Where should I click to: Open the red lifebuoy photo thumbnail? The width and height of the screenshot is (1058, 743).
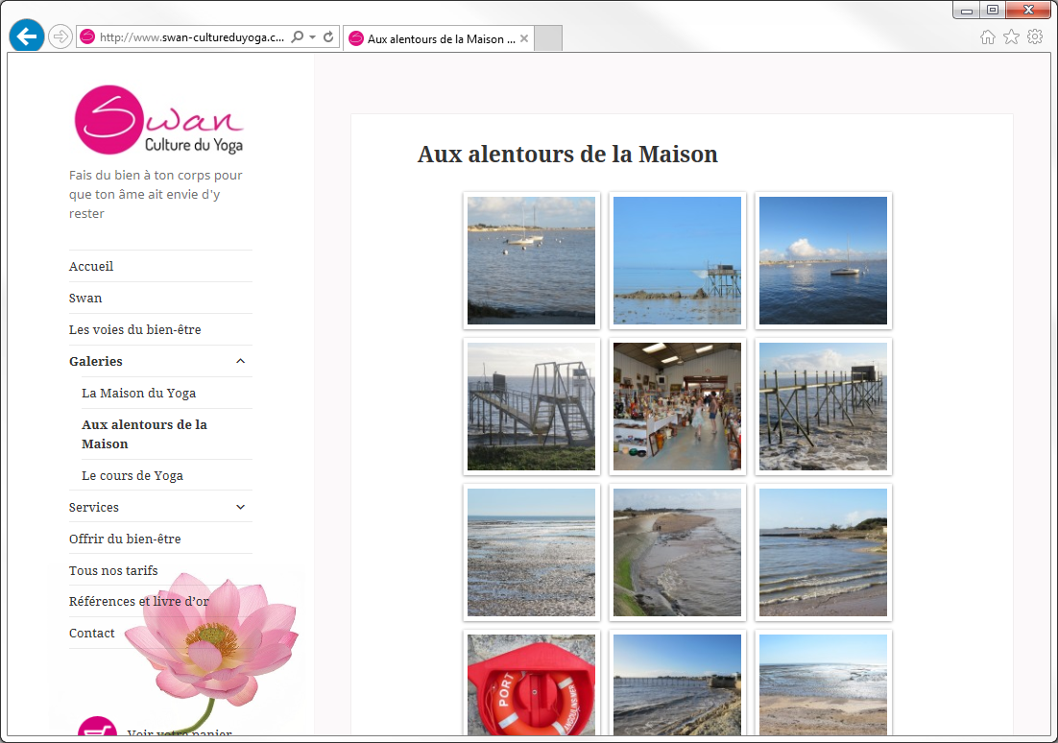[x=531, y=683]
